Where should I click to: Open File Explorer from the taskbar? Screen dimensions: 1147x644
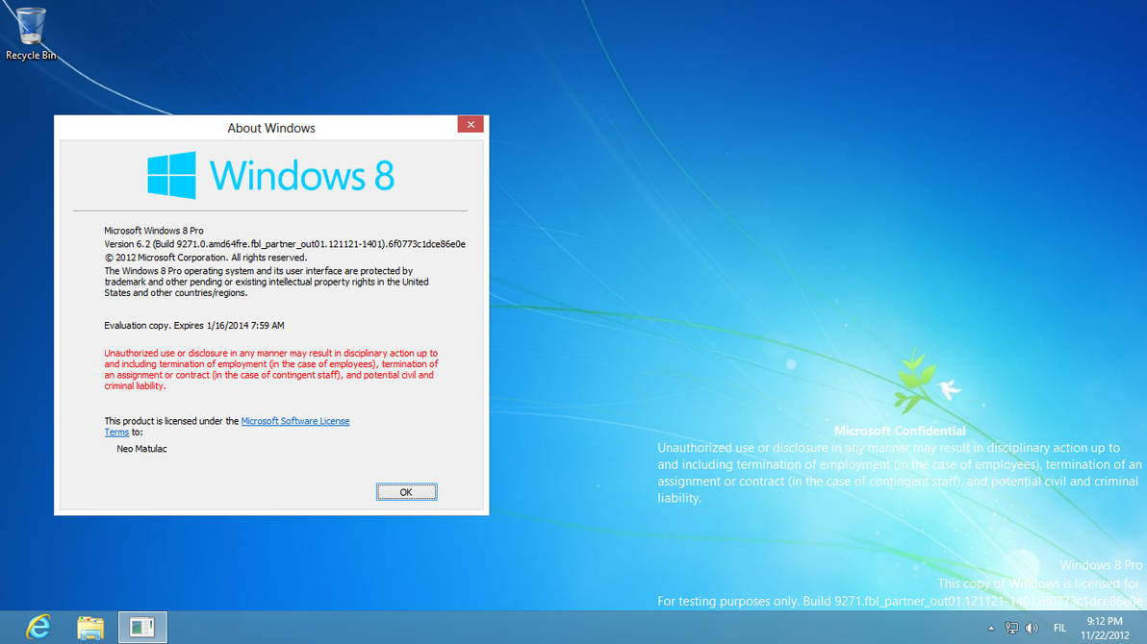(x=90, y=628)
